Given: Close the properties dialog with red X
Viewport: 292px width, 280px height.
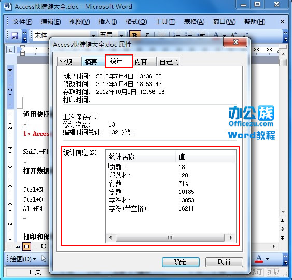Looking at the screenshot, I should click(235, 42).
